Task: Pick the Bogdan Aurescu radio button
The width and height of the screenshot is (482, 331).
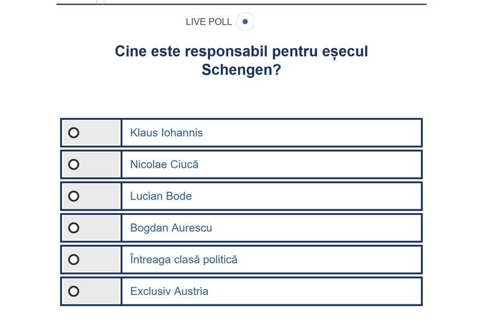Action: pyautogui.click(x=74, y=228)
